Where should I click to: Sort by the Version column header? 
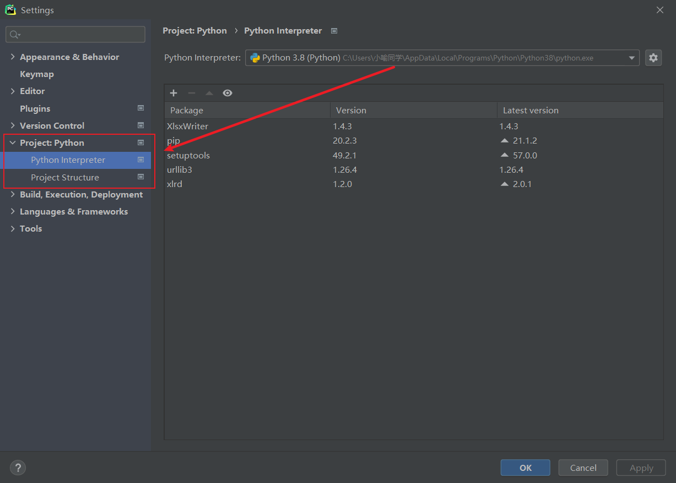[413, 110]
